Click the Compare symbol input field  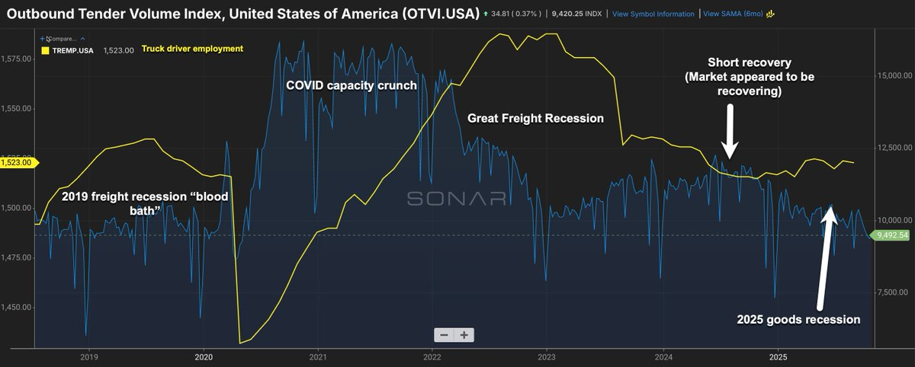pyautogui.click(x=63, y=37)
